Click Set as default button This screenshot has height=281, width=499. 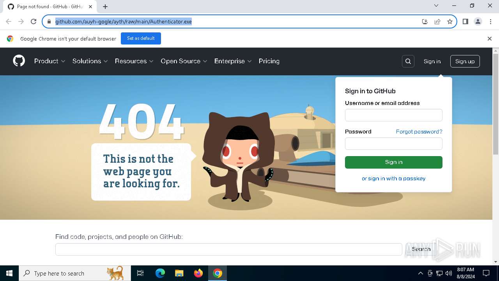(x=141, y=38)
